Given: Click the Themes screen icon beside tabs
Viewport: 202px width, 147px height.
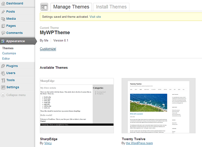Looking at the screenshot, I should click(x=44, y=7).
